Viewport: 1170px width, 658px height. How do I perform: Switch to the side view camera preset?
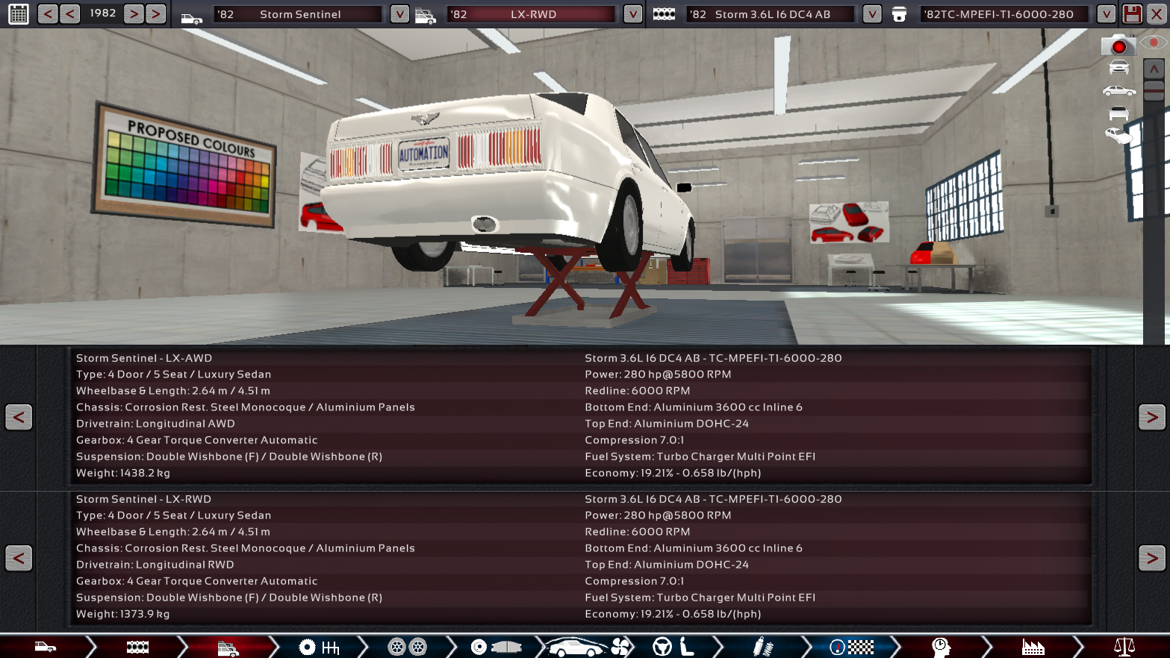coord(1118,90)
